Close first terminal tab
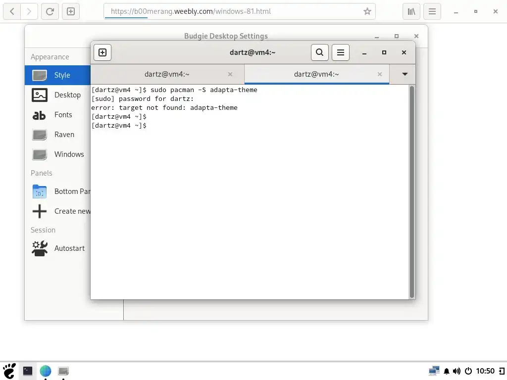The height and width of the screenshot is (380, 507). [x=230, y=74]
